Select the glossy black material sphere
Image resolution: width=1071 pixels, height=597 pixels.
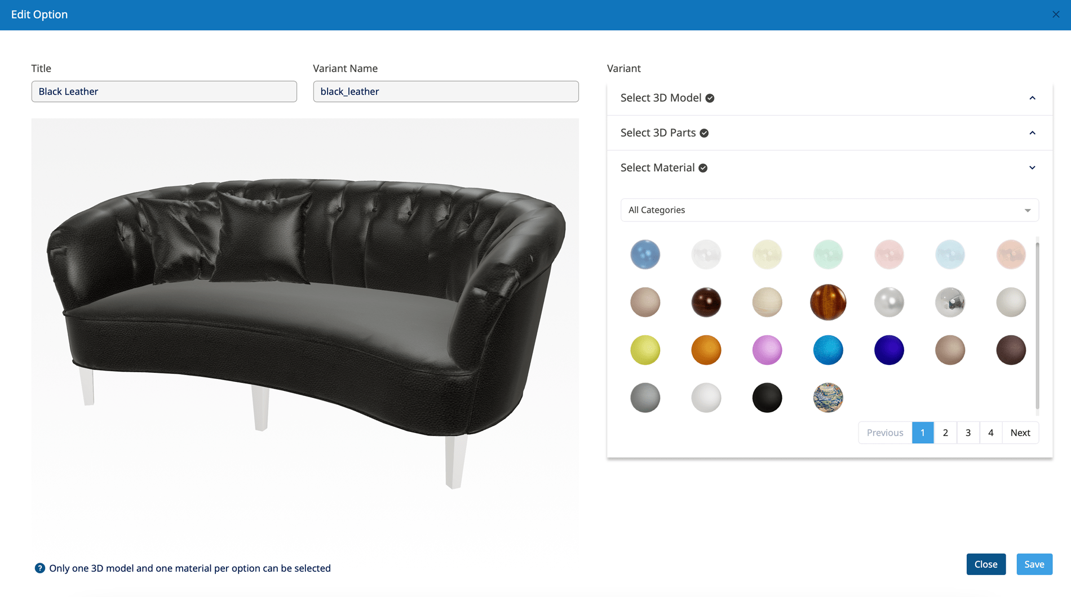(x=767, y=398)
